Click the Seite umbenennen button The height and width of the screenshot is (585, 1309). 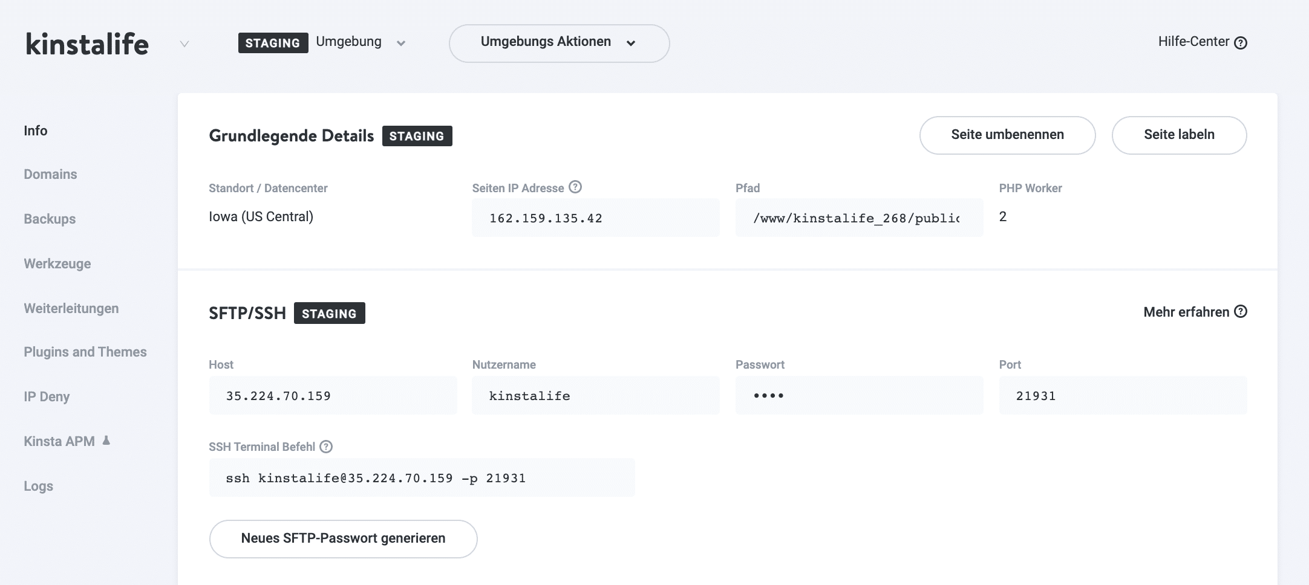coord(1007,135)
